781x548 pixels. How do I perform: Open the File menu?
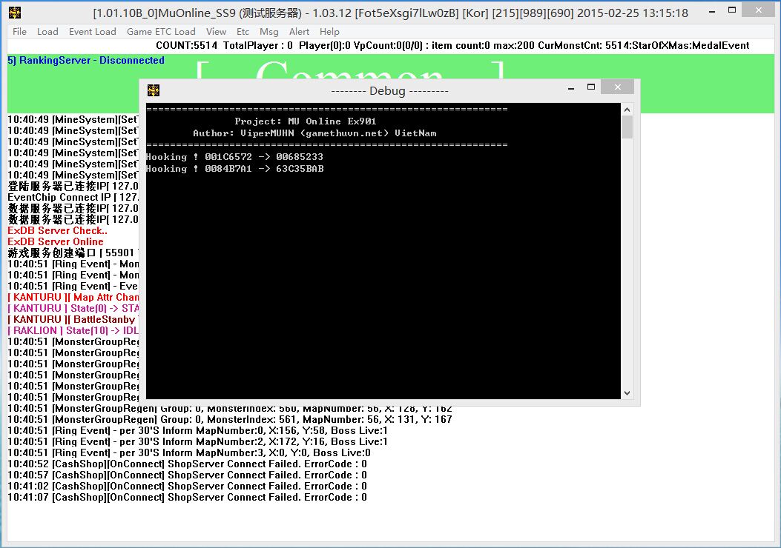(19, 31)
